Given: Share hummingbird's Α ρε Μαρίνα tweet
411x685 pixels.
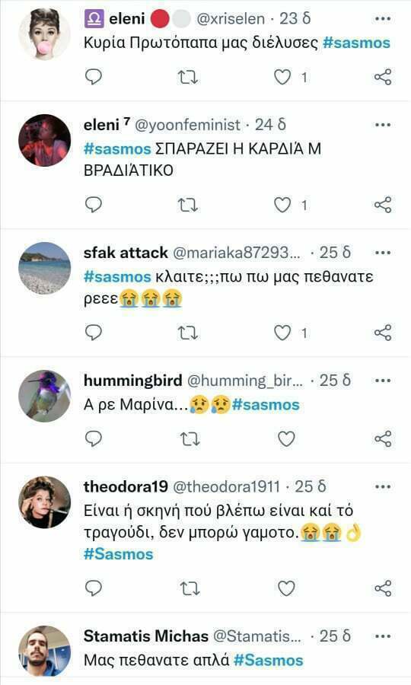Looking at the screenshot, I should [x=383, y=438].
